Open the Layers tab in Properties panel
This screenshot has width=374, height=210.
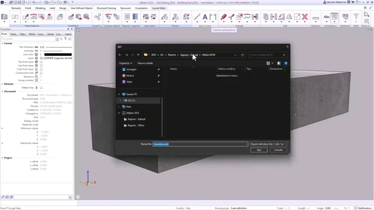[x=68, y=34]
